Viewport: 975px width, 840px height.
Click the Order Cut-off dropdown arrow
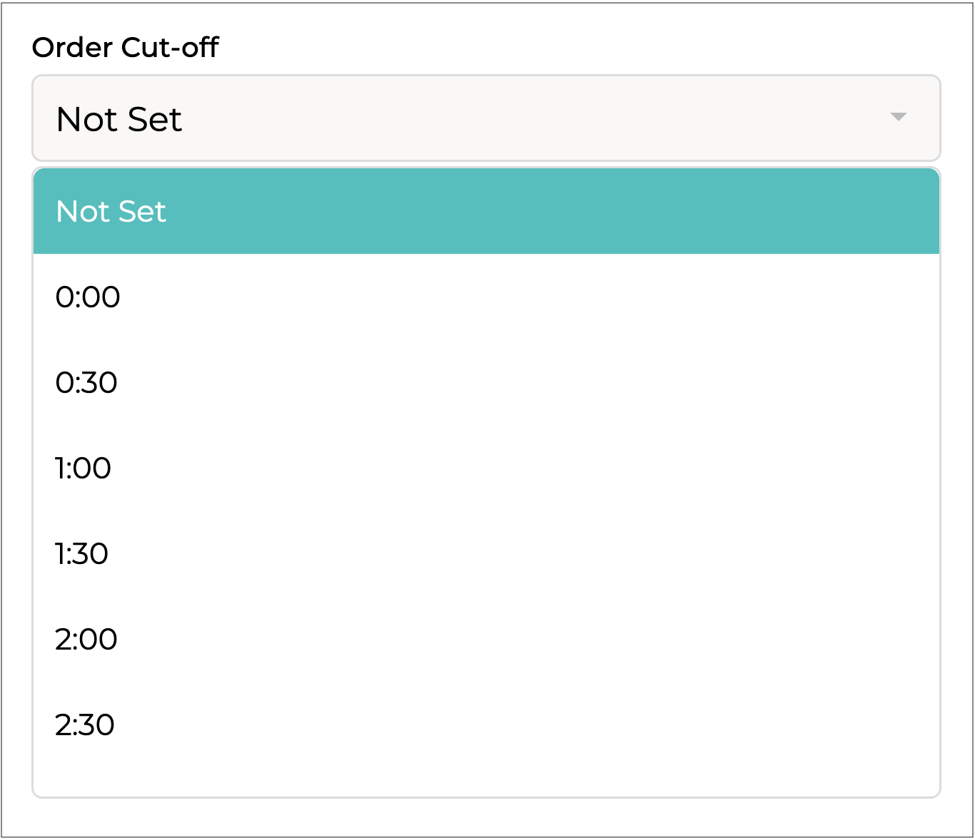tap(898, 117)
